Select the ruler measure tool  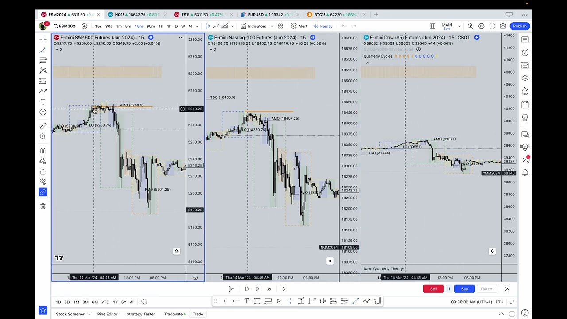[x=43, y=126]
